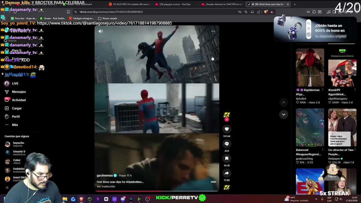Open a new browser tab with the plus
The image size is (361, 203).
point(295,4)
